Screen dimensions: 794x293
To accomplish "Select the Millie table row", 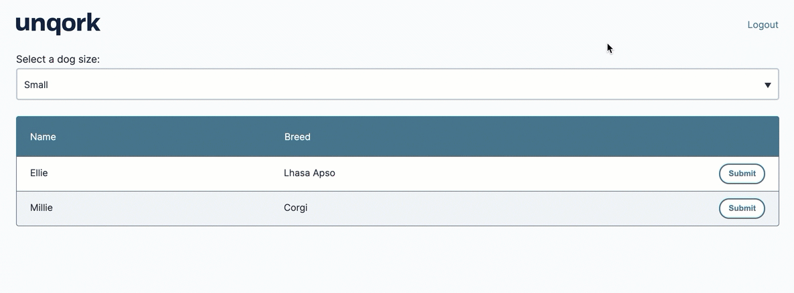I will tap(398, 208).
